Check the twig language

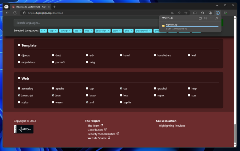coord(87,62)
